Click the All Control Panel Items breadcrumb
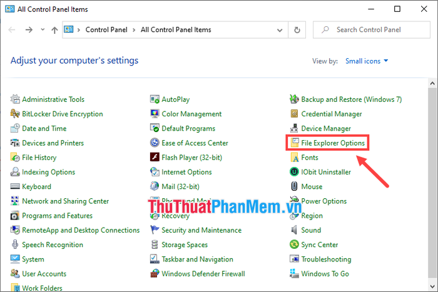438x292 pixels. [x=176, y=29]
